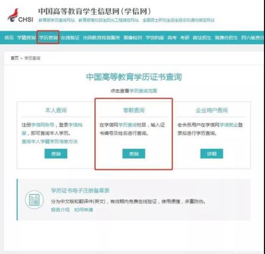Click the certificate document icon
265x254 pixels.
pyautogui.click(x=34, y=200)
